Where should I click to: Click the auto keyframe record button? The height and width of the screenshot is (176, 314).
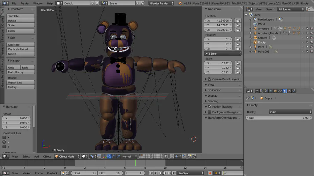tap(210, 173)
